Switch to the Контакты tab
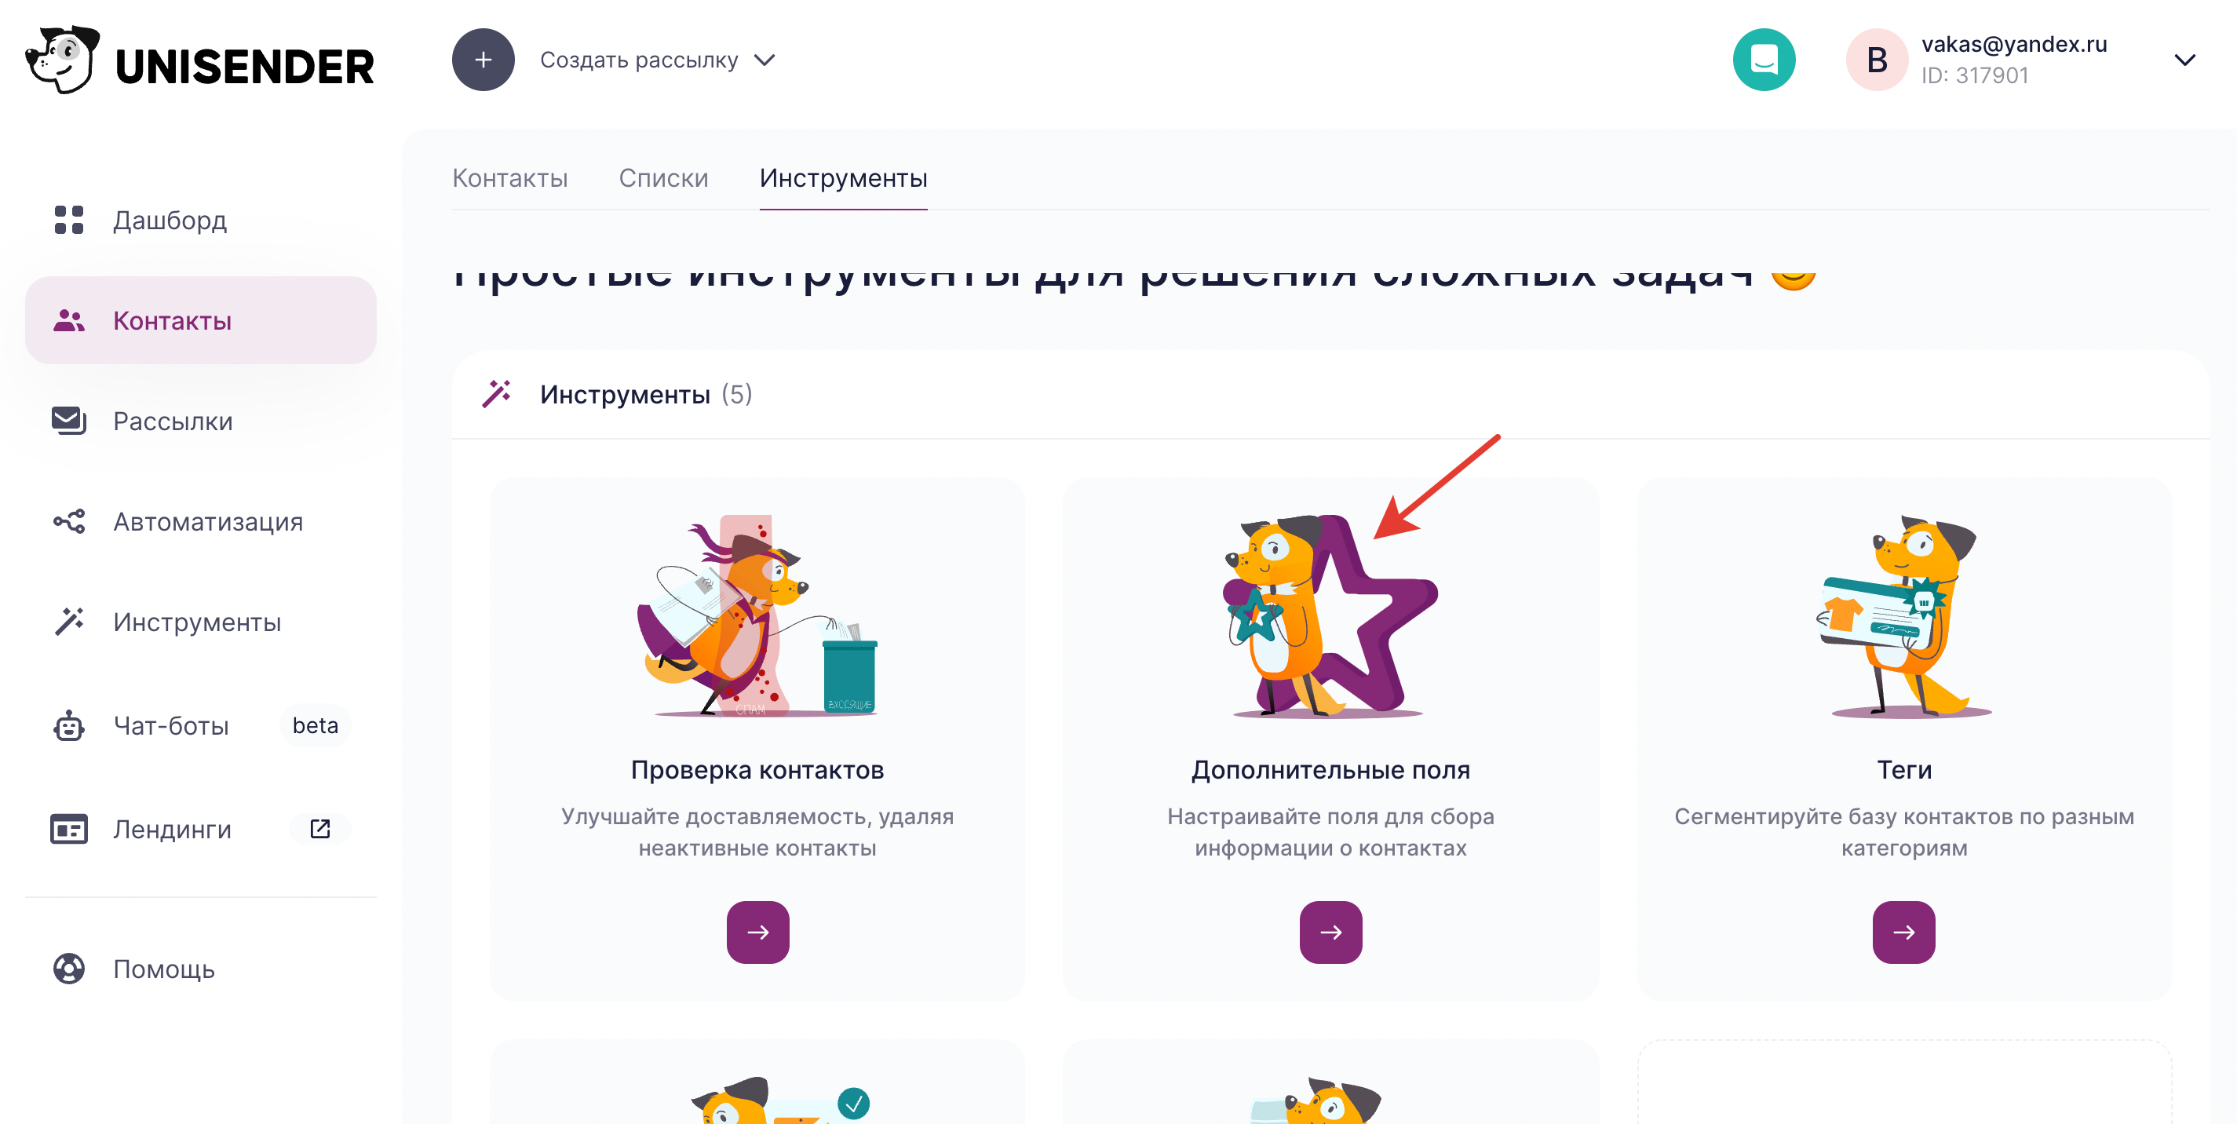The image size is (2237, 1124). [x=509, y=178]
